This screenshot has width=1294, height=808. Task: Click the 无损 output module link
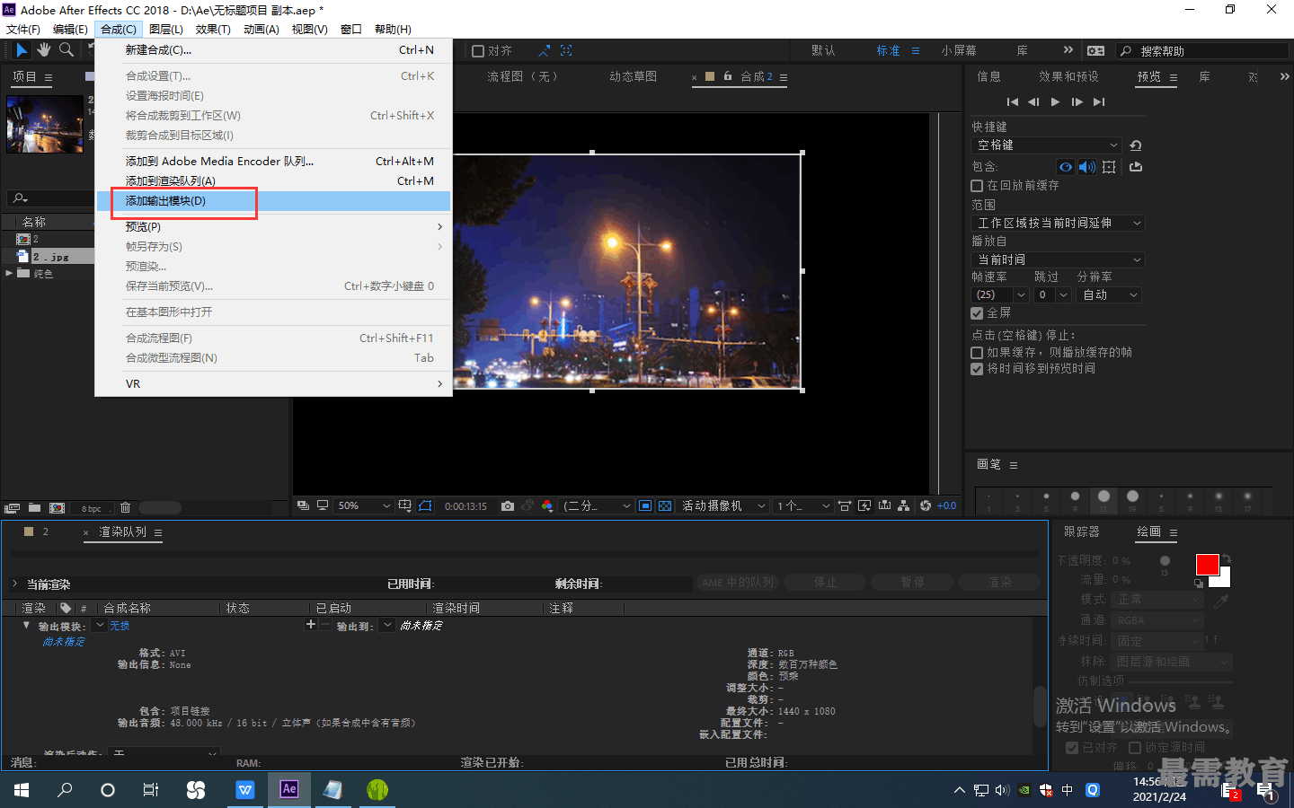[120, 626]
